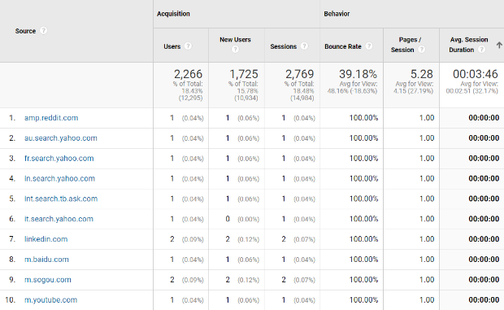Click New Users value 2 in linkedin.com row
The width and height of the screenshot is (504, 310).
coord(228,239)
